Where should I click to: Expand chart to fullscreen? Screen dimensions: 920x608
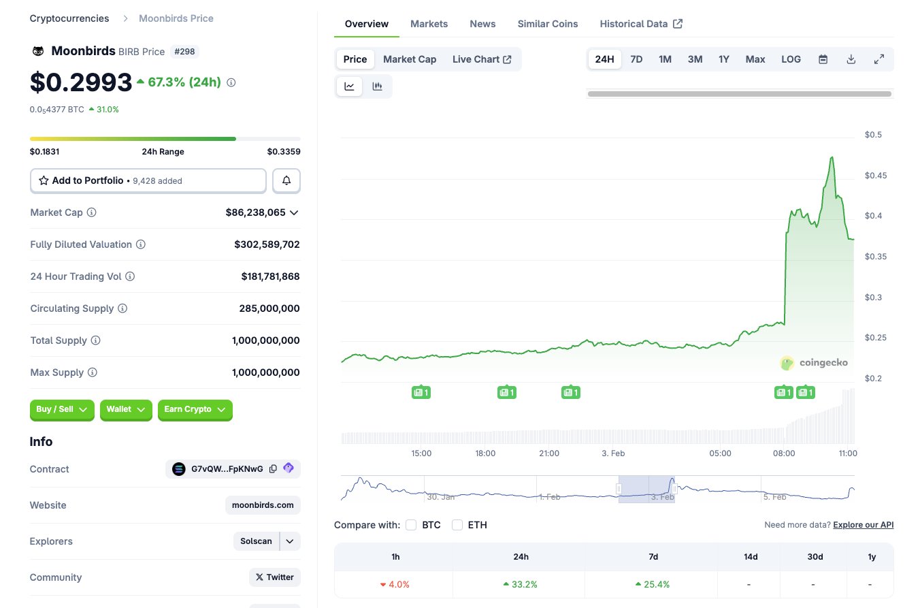click(x=878, y=59)
